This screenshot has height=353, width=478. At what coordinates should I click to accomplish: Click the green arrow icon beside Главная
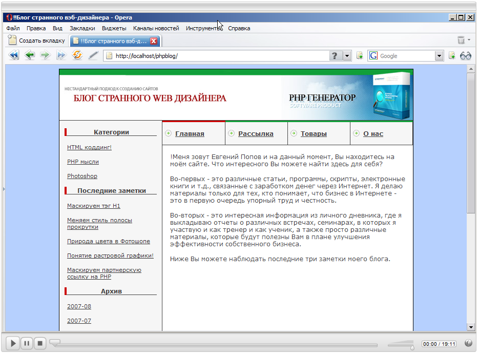[168, 133]
